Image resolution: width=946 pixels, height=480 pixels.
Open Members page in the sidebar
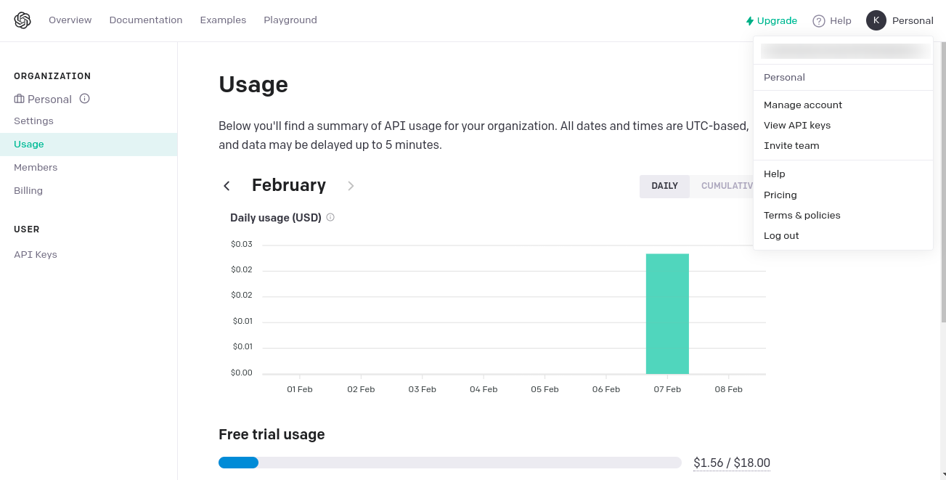pos(36,167)
